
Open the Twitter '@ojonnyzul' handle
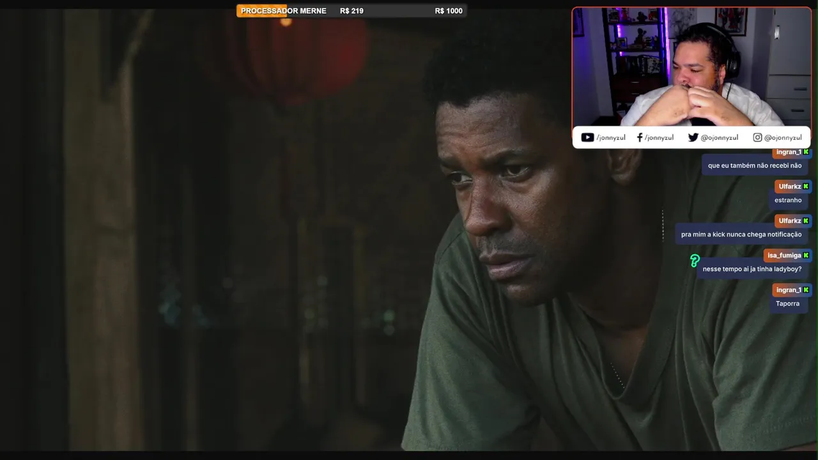[x=720, y=137]
